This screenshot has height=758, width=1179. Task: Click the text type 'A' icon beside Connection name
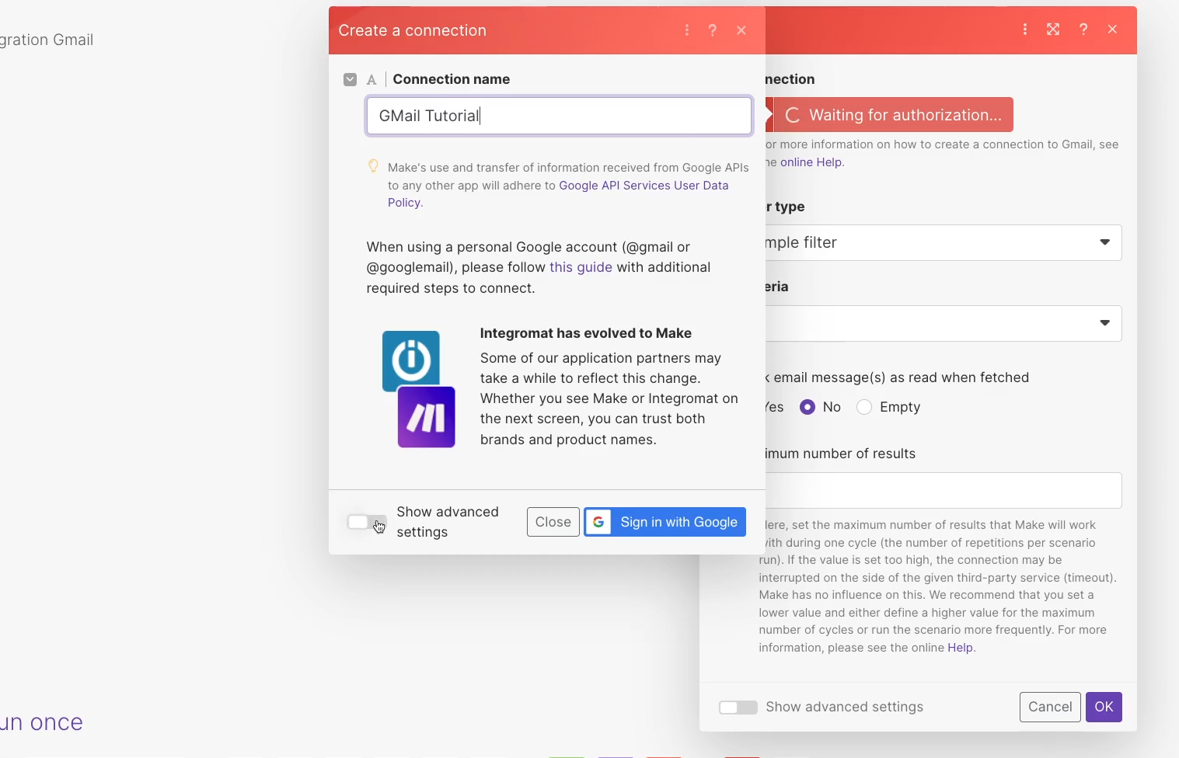tap(371, 79)
